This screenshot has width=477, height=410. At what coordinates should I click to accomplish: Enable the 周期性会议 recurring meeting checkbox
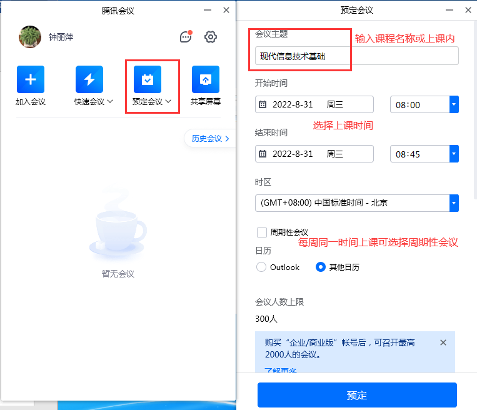click(262, 232)
